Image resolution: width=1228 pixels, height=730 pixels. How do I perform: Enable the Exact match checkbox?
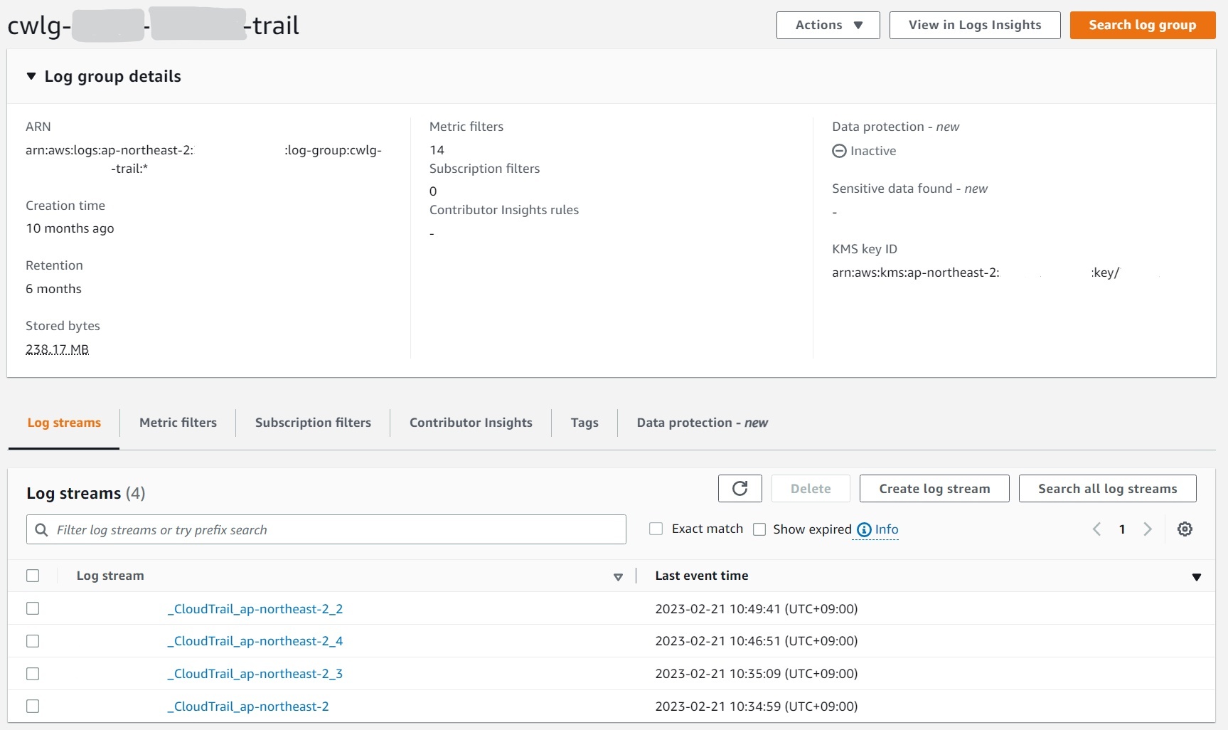coord(656,529)
